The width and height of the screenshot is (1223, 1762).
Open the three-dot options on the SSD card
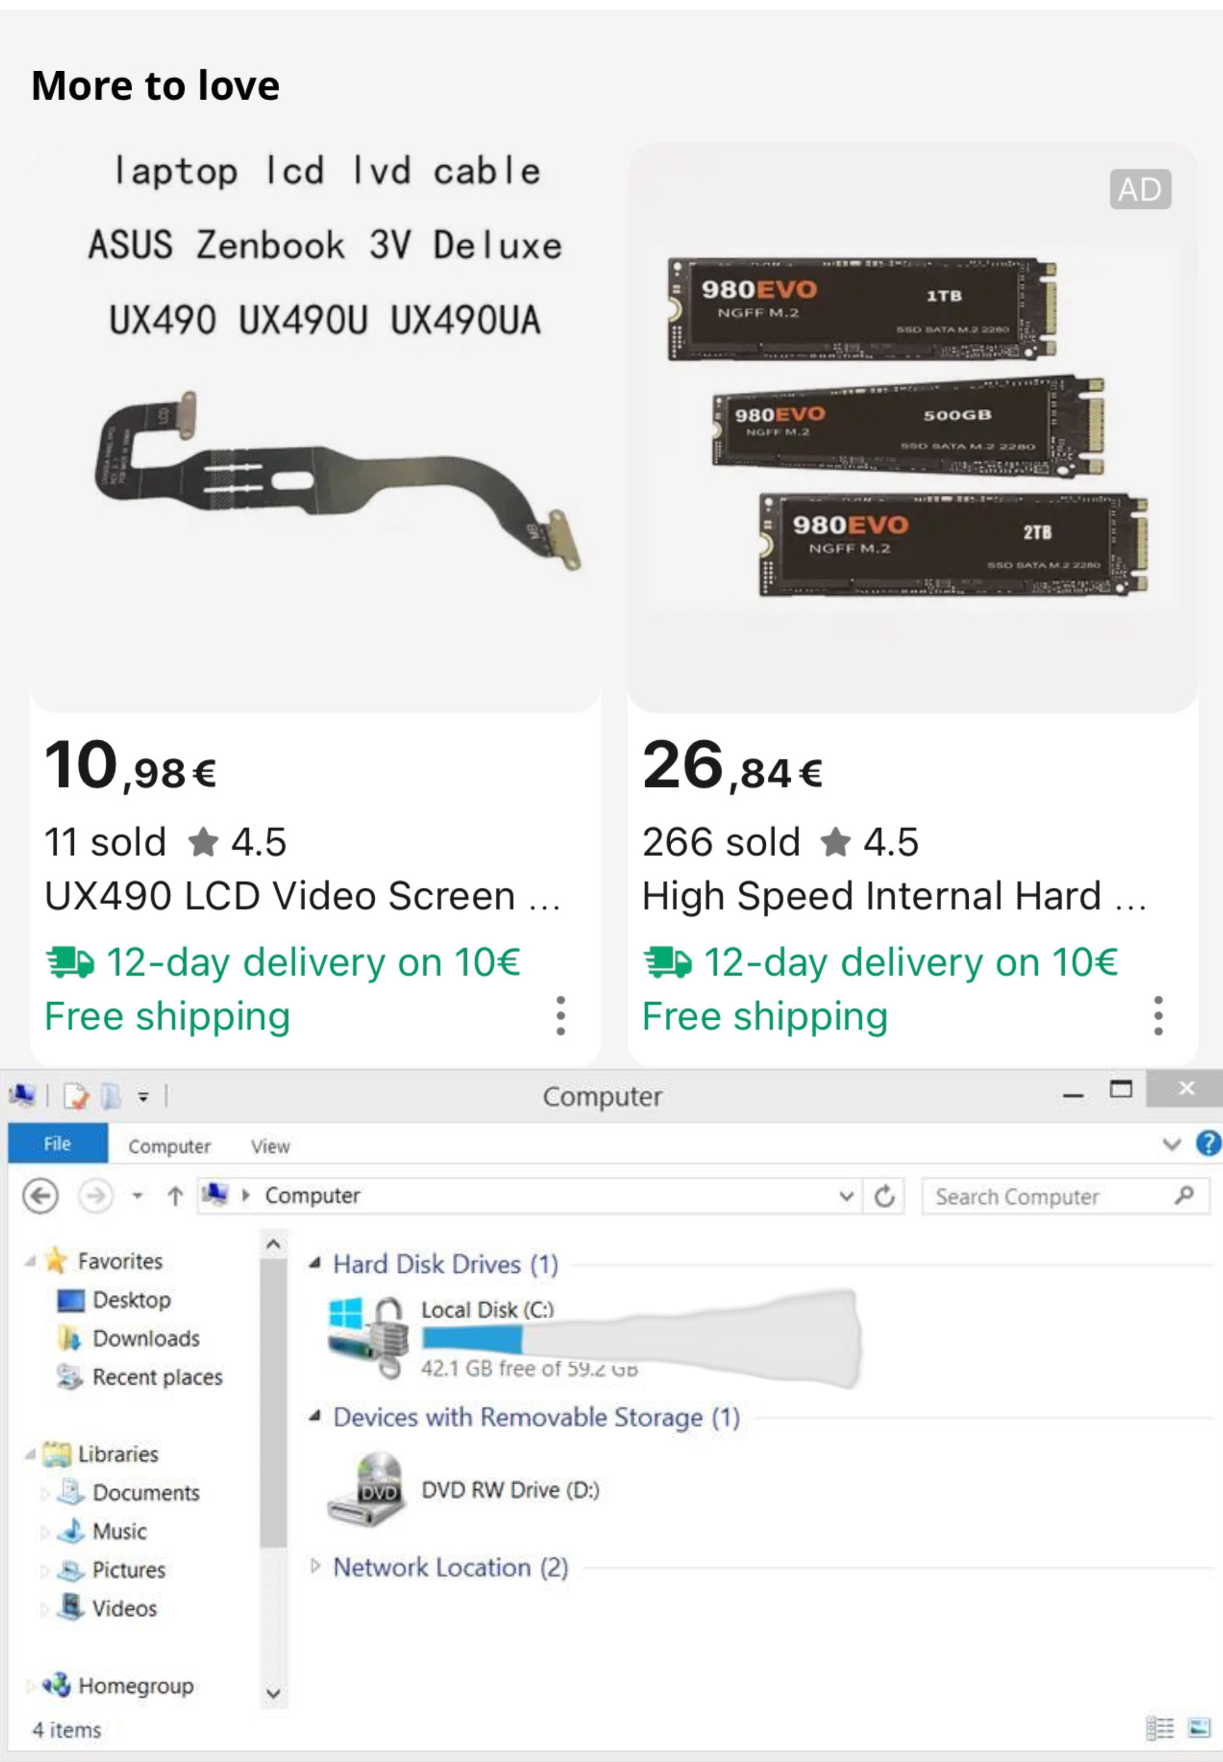tap(1158, 1015)
